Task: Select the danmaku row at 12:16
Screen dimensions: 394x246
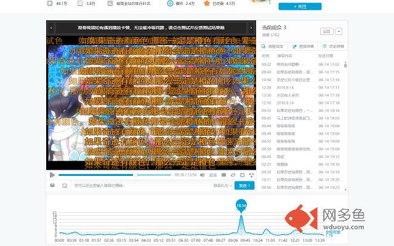Action: point(300,103)
